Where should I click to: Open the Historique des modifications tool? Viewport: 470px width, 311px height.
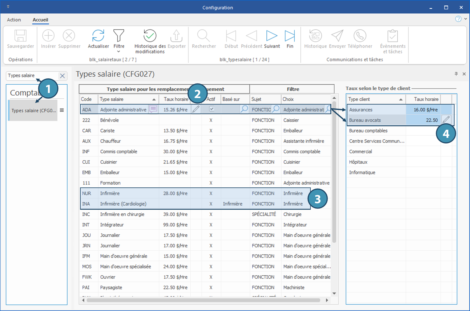pyautogui.click(x=150, y=36)
